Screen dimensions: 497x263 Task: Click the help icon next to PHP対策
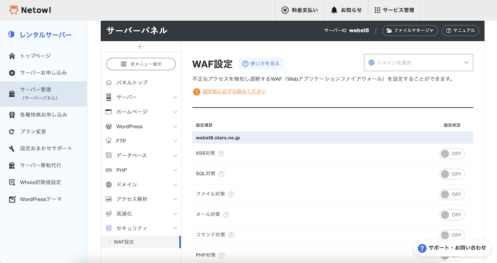pos(222,255)
